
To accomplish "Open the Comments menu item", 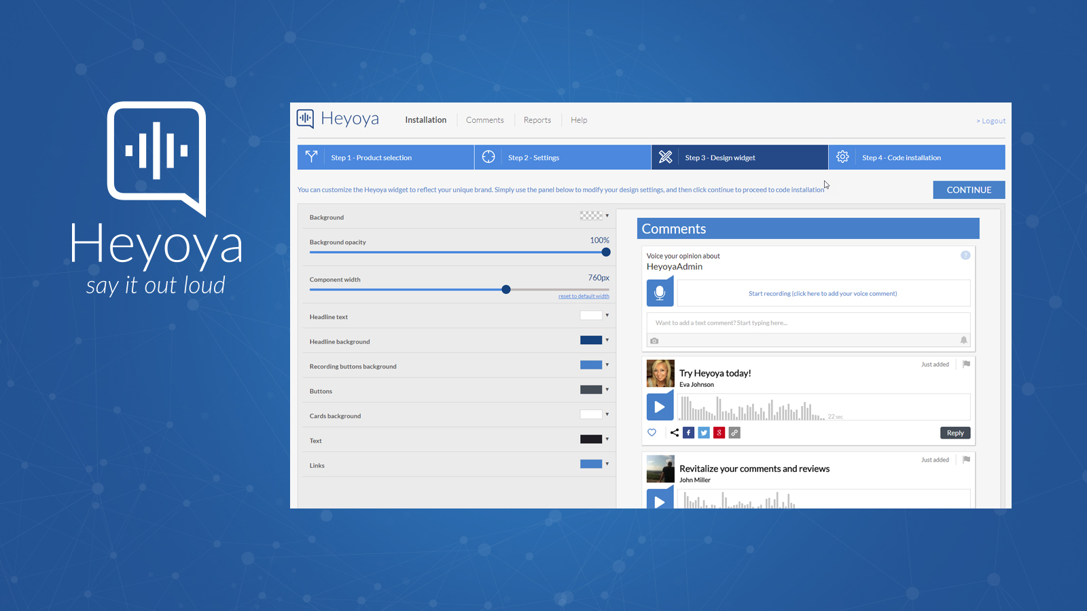I will 485,120.
